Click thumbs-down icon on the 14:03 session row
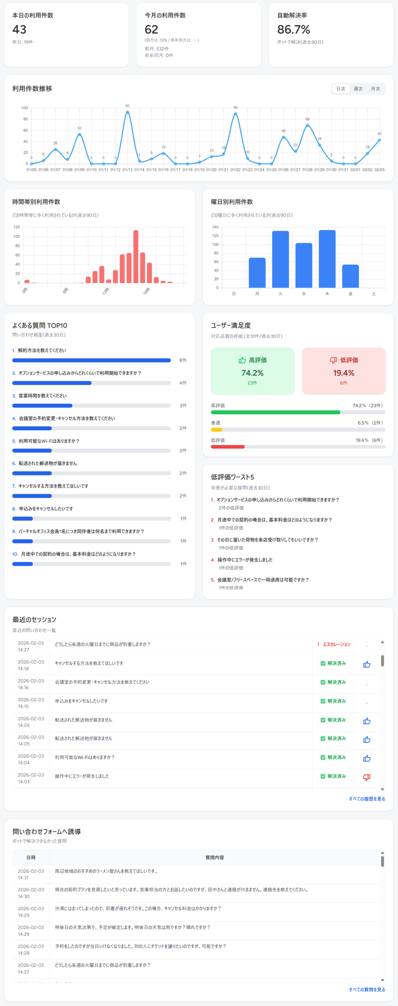Image resolution: width=398 pixels, height=1006 pixels. click(367, 777)
